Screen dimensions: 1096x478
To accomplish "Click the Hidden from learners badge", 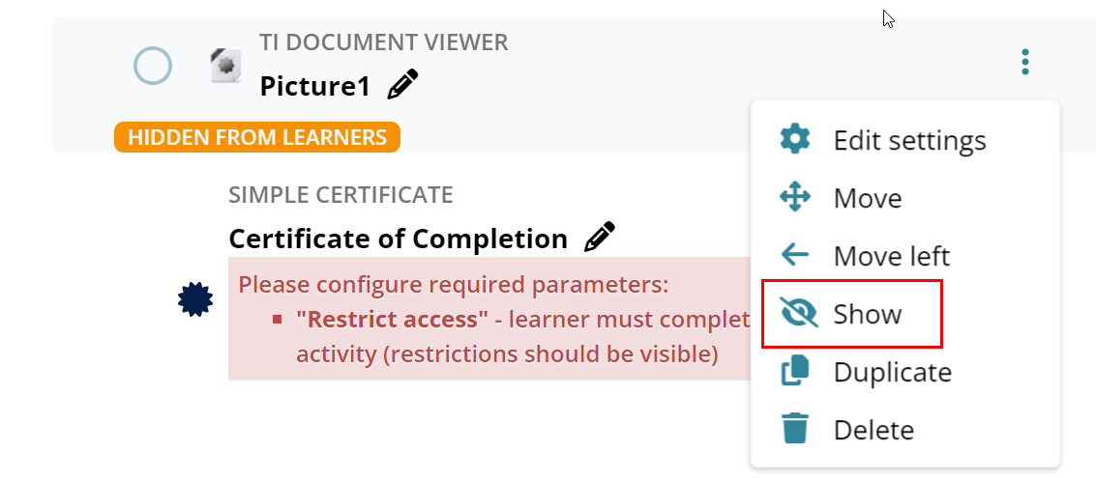I will [256, 137].
